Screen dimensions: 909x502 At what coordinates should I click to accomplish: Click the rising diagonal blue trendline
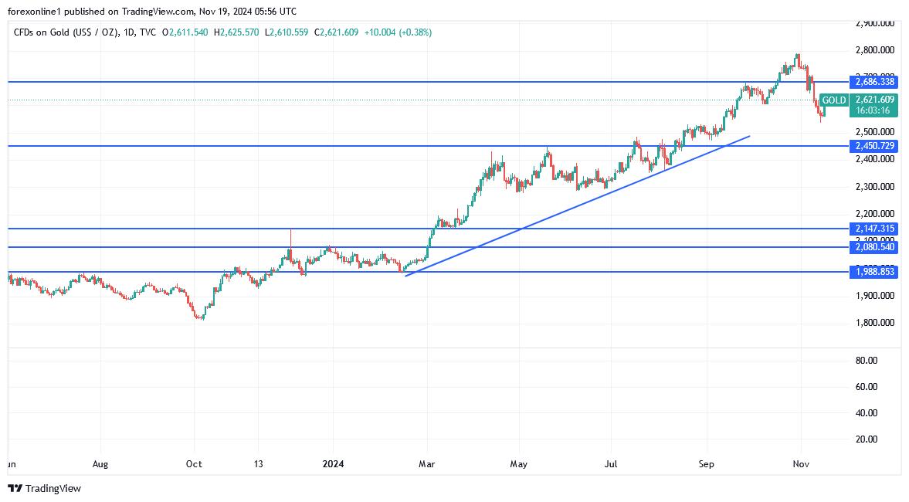click(578, 205)
